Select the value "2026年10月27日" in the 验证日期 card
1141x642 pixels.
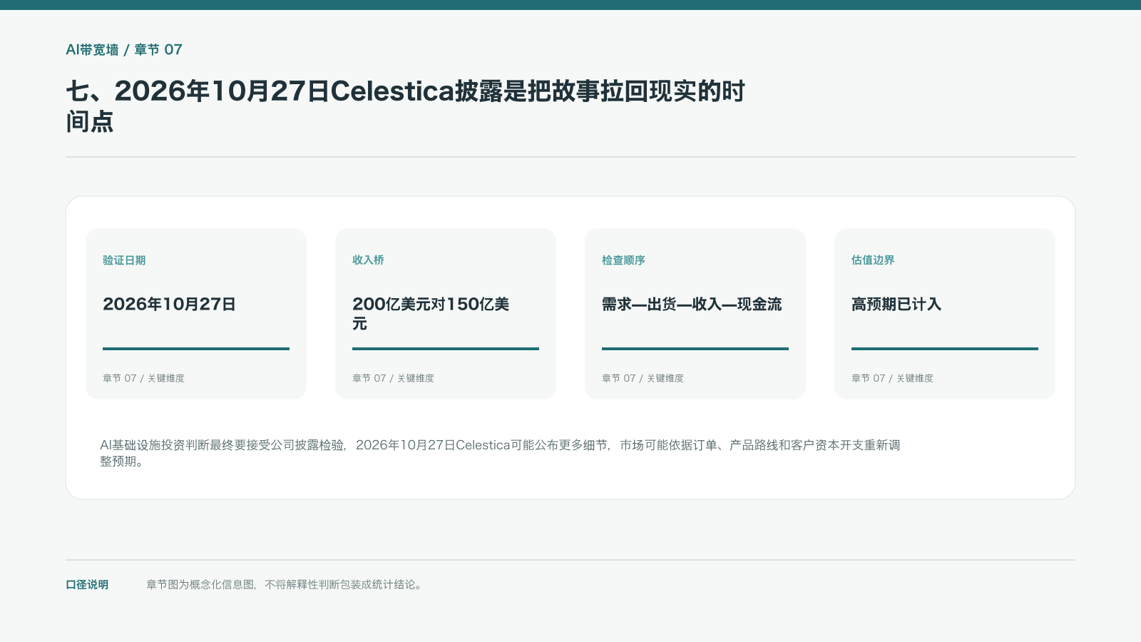[169, 305]
